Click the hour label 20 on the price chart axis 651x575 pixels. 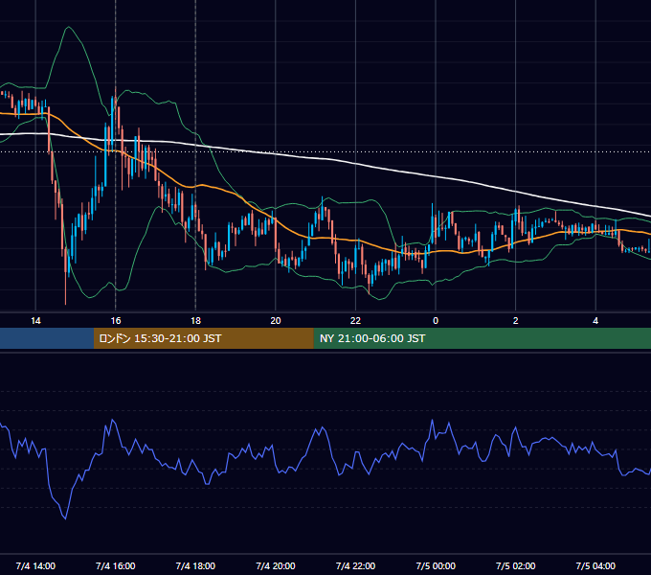coord(276,321)
